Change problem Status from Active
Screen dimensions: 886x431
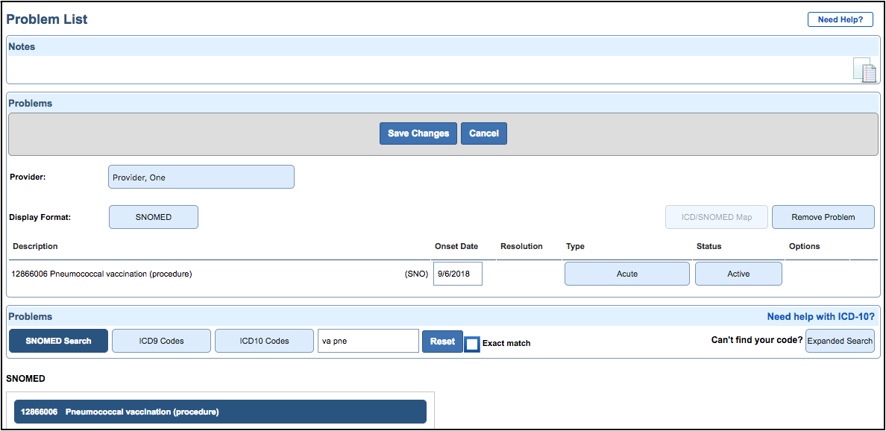pos(738,274)
